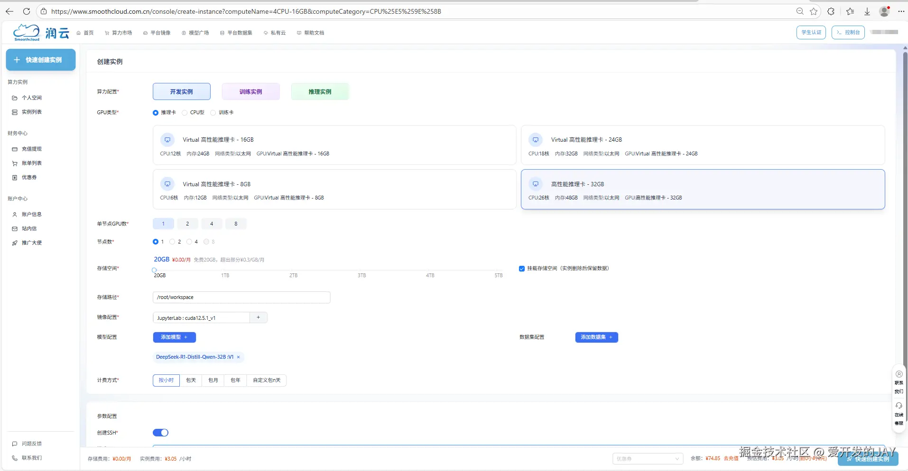Click the 个人空间 folder icon

pyautogui.click(x=15, y=98)
